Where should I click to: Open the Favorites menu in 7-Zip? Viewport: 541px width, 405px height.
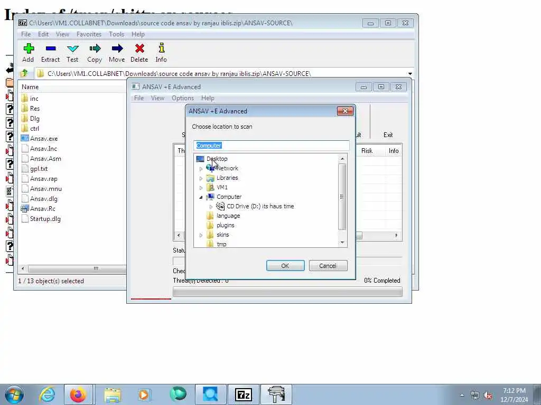89,34
